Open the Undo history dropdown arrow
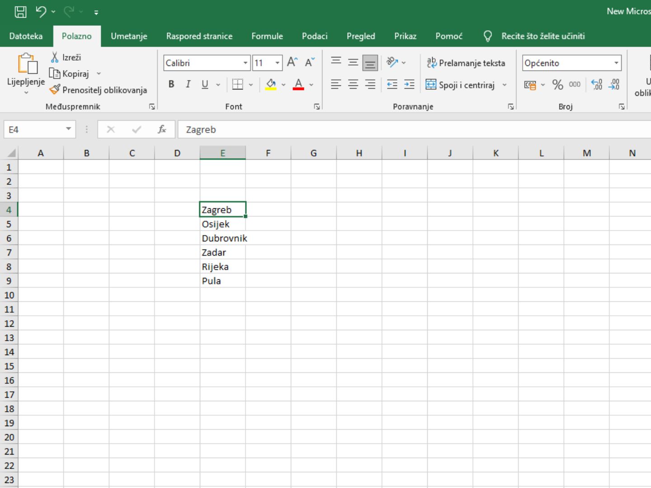 (53, 12)
